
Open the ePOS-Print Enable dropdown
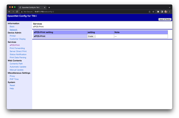point(92,36)
